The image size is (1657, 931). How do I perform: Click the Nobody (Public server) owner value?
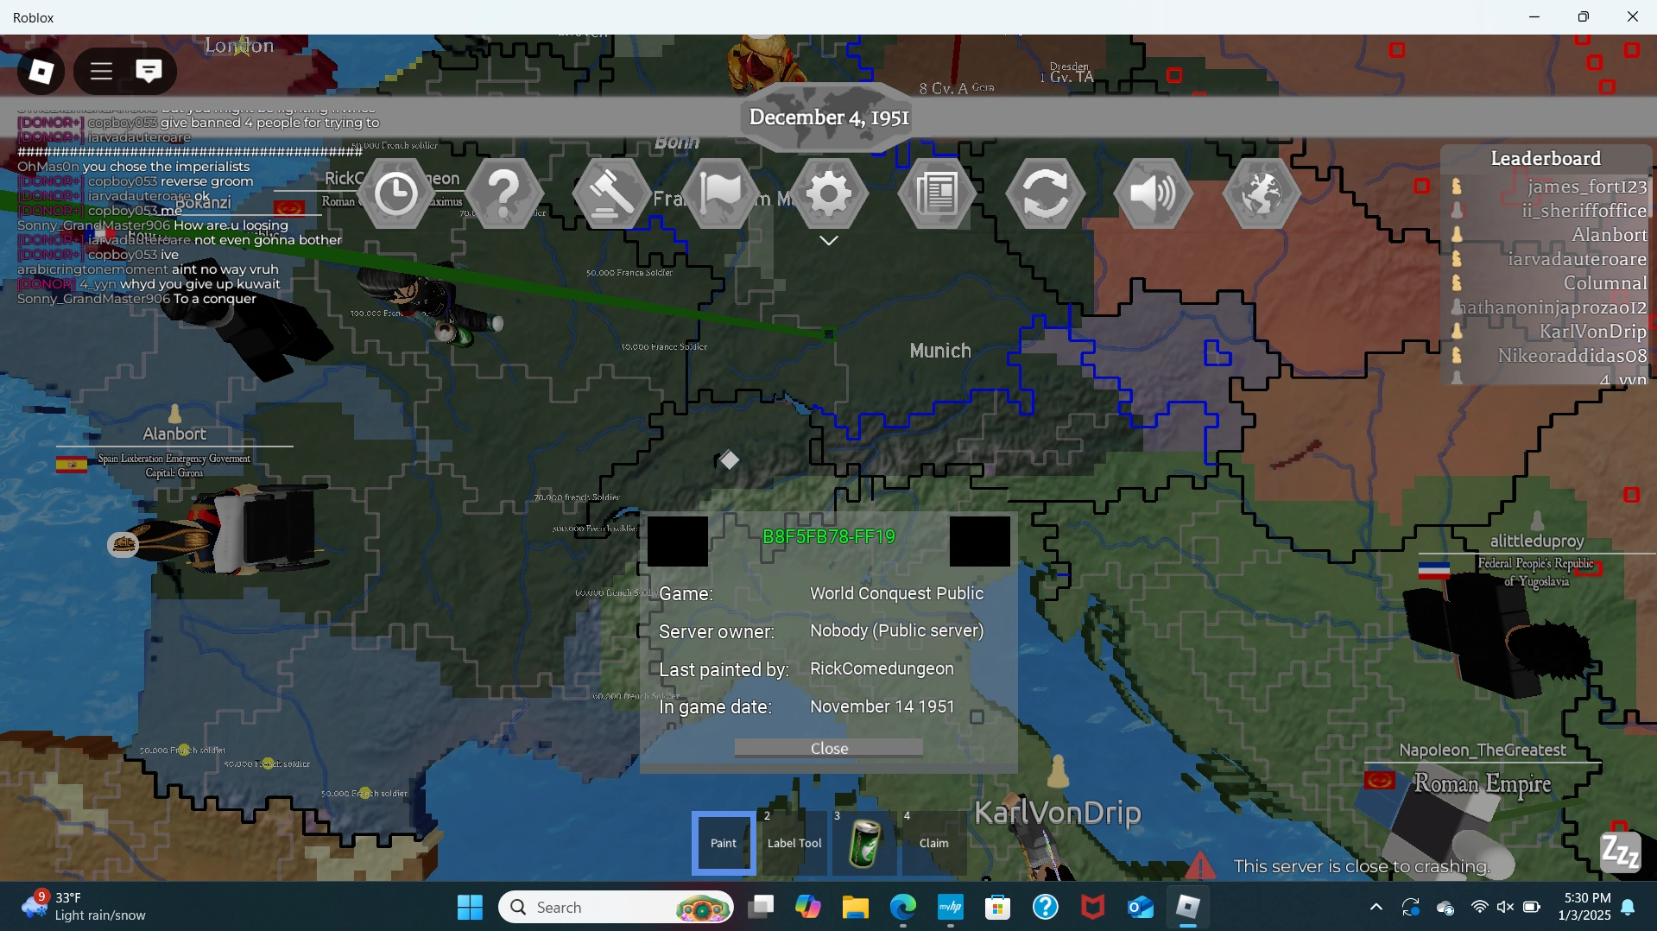(896, 630)
